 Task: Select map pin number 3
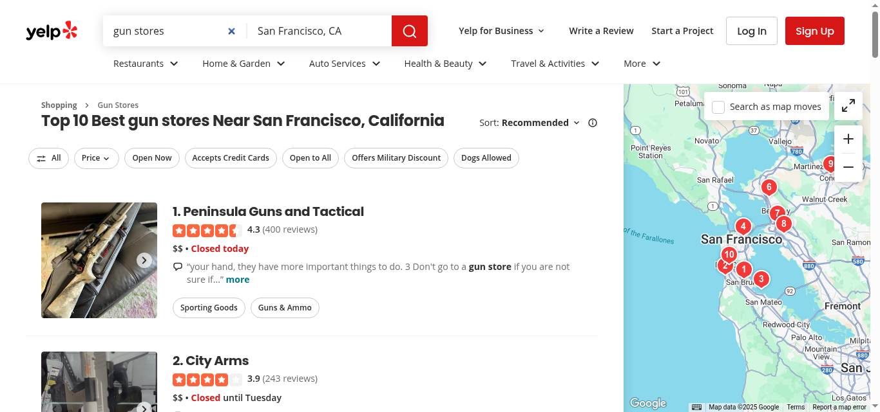[x=761, y=279]
